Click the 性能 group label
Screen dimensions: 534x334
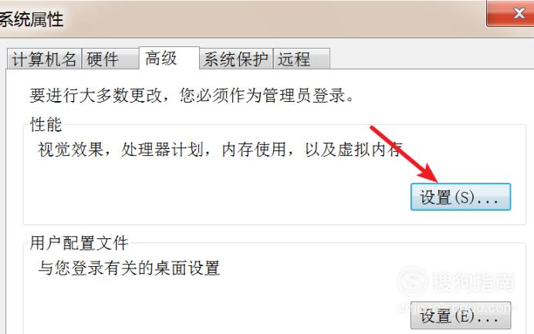click(x=46, y=124)
